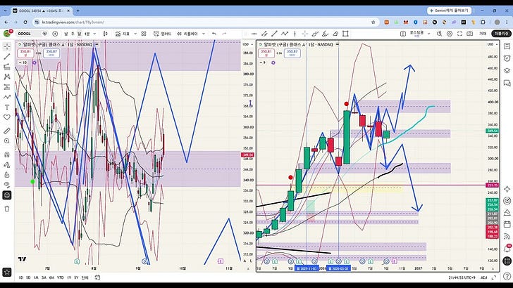Select the 5Y date range tab
This screenshot has width=513, height=288.
coord(76,277)
